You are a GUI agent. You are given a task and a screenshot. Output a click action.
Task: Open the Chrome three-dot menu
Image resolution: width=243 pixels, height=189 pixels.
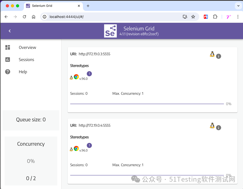[x=238, y=17]
